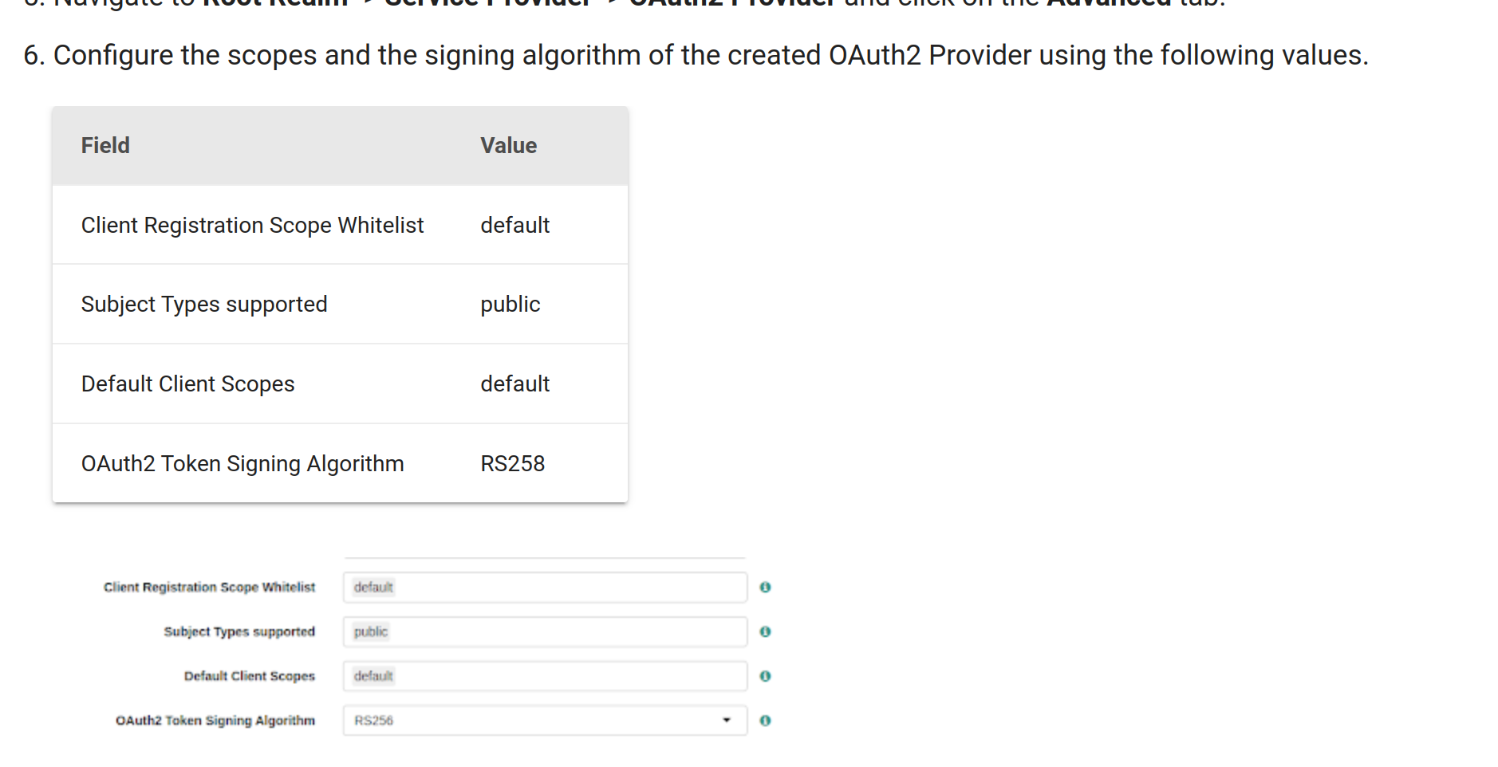Click the 'RS258' value in the table
The height and width of the screenshot is (767, 1498).
[x=512, y=464]
